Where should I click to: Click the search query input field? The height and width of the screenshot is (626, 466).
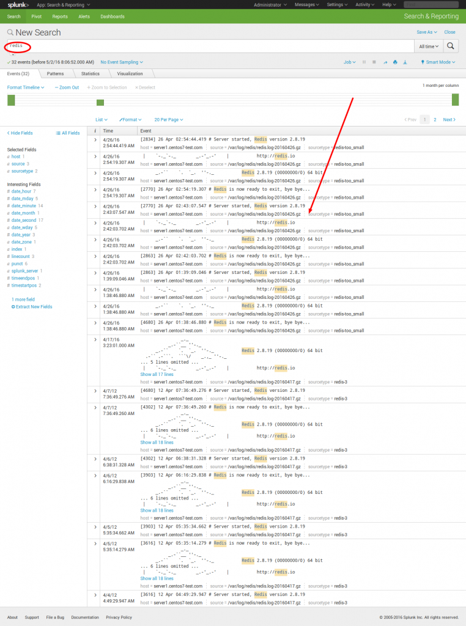210,46
